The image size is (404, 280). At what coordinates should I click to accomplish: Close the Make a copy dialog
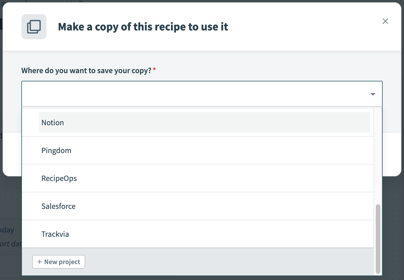[x=385, y=21]
